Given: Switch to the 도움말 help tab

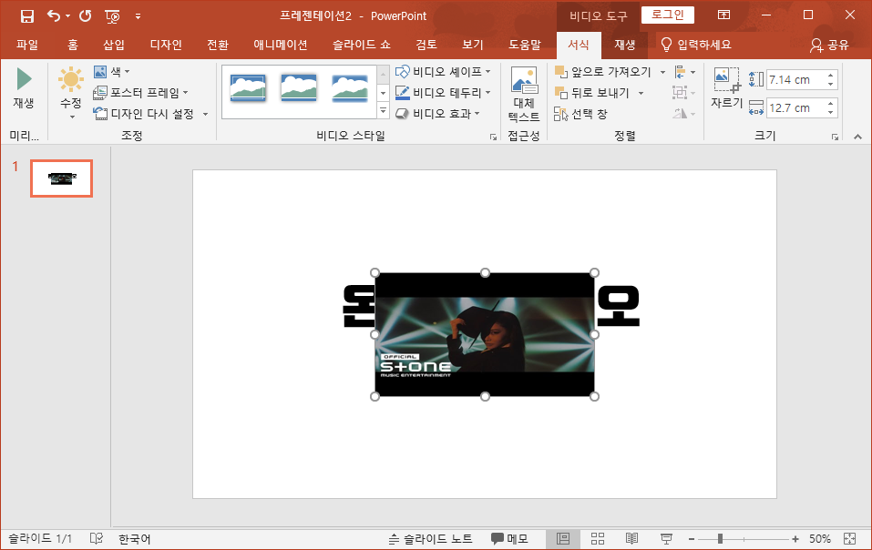Looking at the screenshot, I should coord(525,45).
